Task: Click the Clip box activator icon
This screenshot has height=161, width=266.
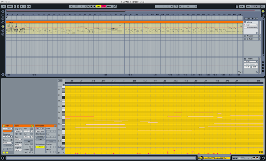Action: coord(4,126)
